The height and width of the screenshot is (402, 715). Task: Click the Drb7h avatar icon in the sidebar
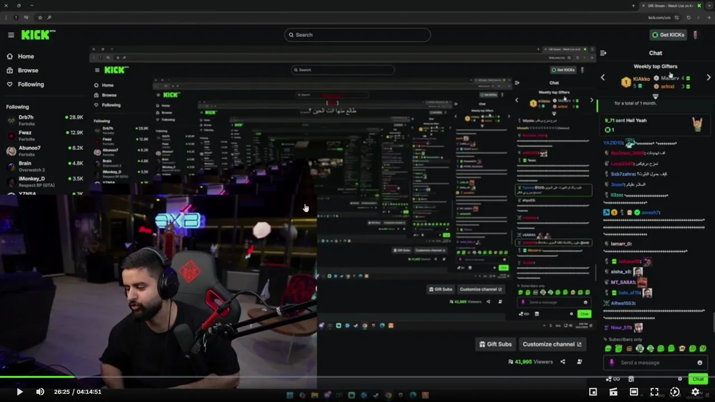(11, 120)
